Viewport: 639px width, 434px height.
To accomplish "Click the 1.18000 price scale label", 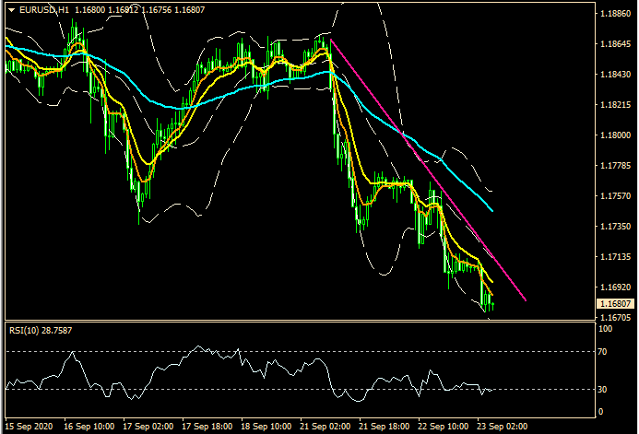I will click(x=615, y=135).
